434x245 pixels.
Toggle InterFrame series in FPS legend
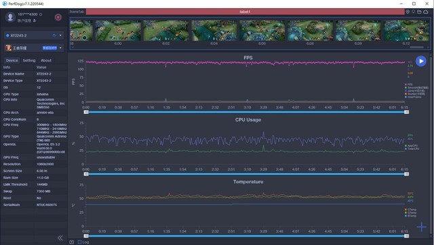click(413, 97)
